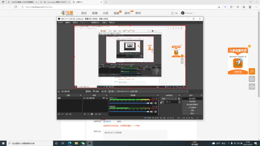The width and height of the screenshot is (260, 146).
Task: Open Microsoft Edge from the taskbar
Action: pyautogui.click(x=70, y=143)
